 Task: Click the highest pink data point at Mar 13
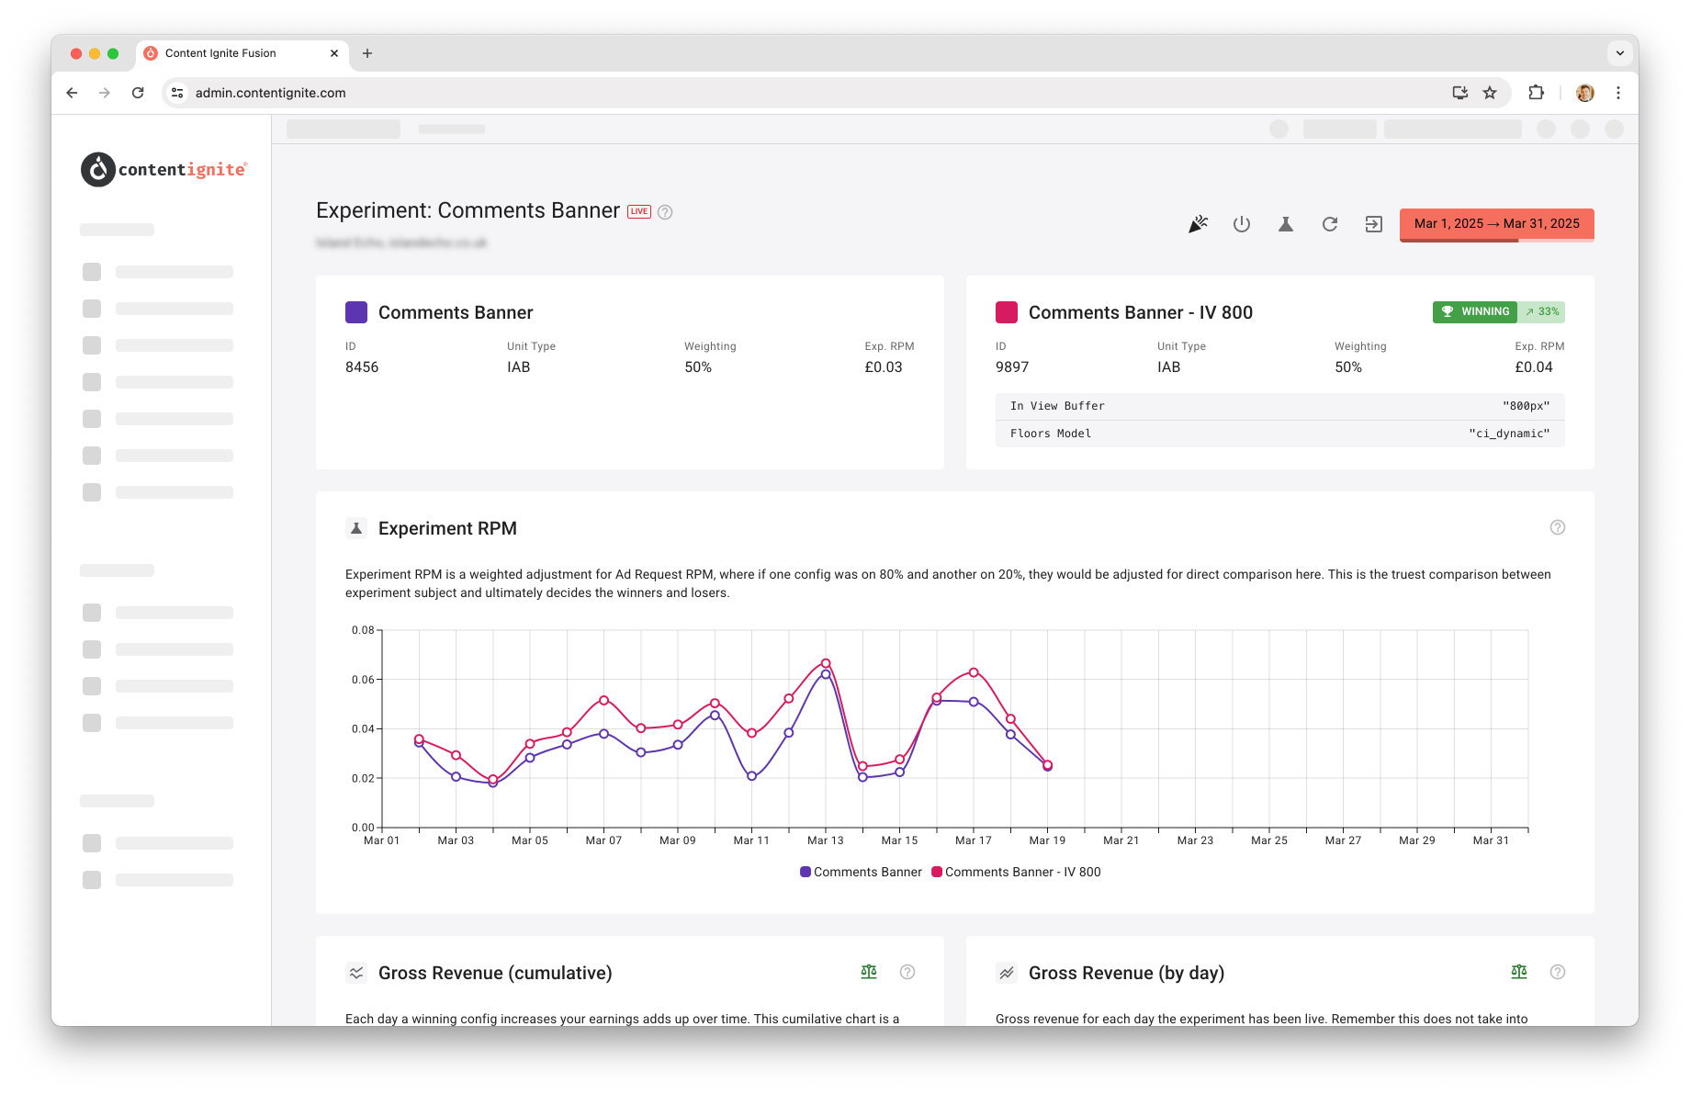(x=826, y=663)
